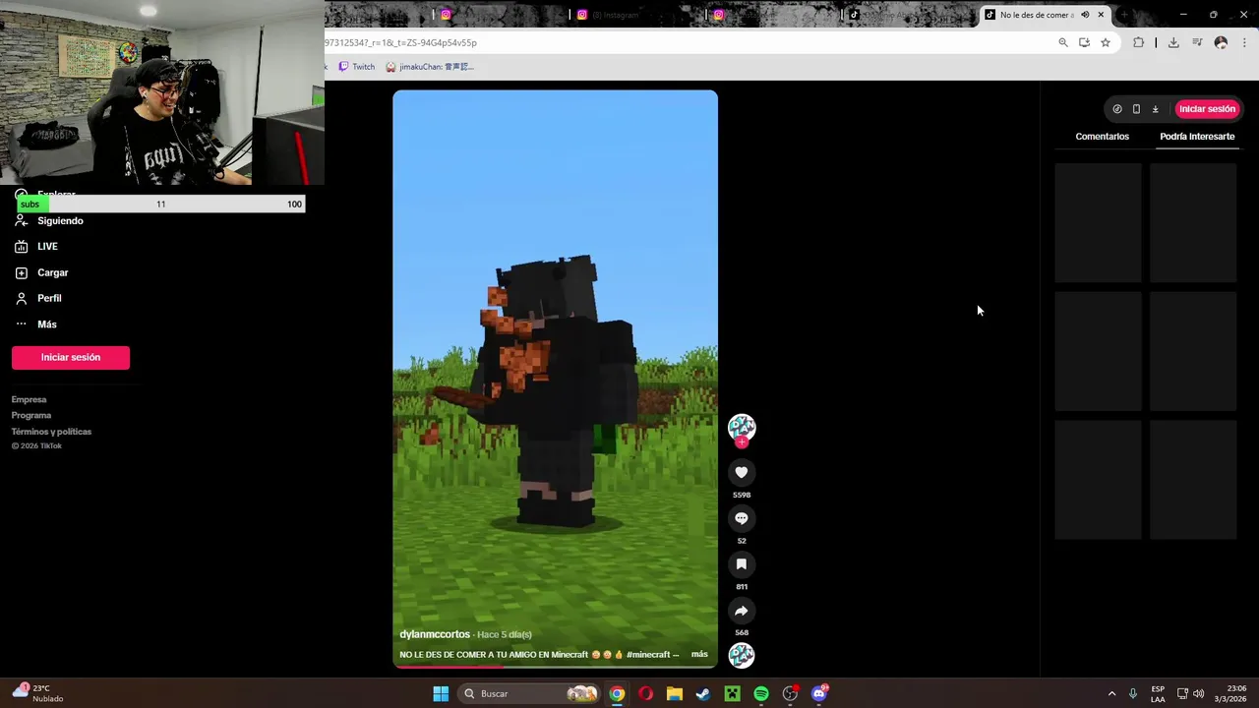Image resolution: width=1259 pixels, height=708 pixels.
Task: Open the volume icon in system tray
Action: (1198, 694)
